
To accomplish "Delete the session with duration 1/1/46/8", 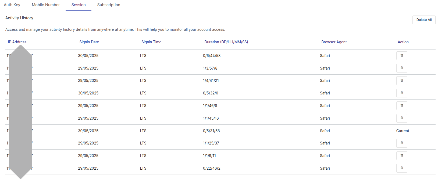I will 402,106.
